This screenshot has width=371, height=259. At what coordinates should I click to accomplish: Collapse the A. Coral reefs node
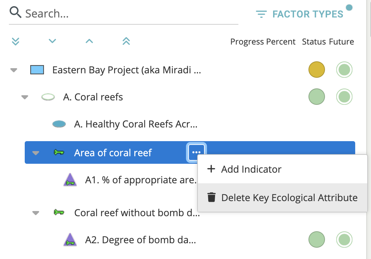pos(24,97)
